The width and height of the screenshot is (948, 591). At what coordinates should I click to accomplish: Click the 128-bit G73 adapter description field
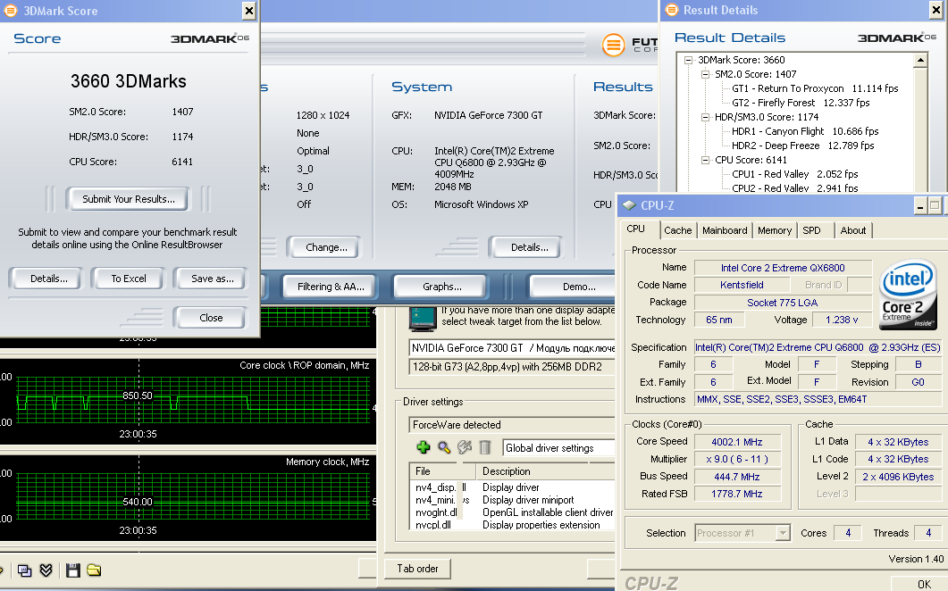point(513,367)
